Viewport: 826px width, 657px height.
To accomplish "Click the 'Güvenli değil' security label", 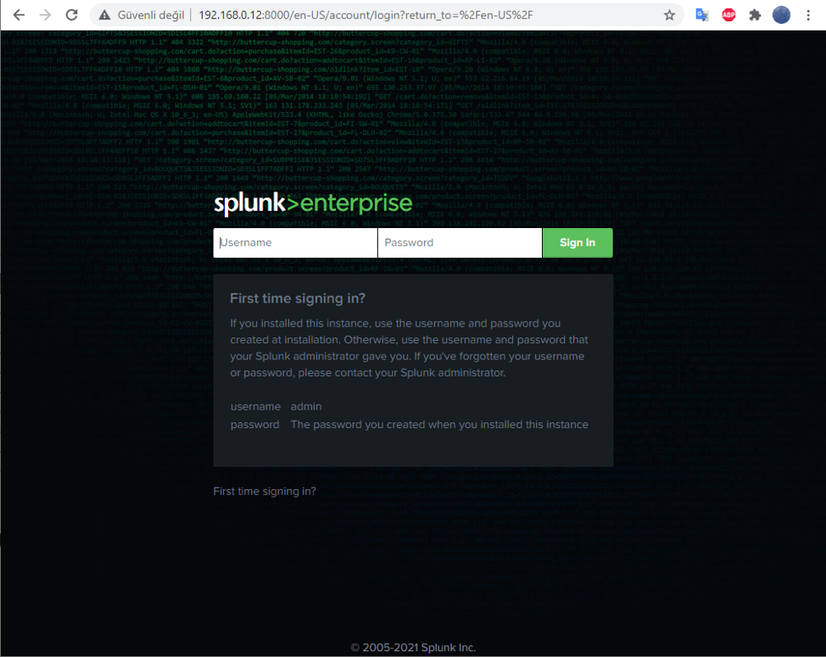I will 151,15.
